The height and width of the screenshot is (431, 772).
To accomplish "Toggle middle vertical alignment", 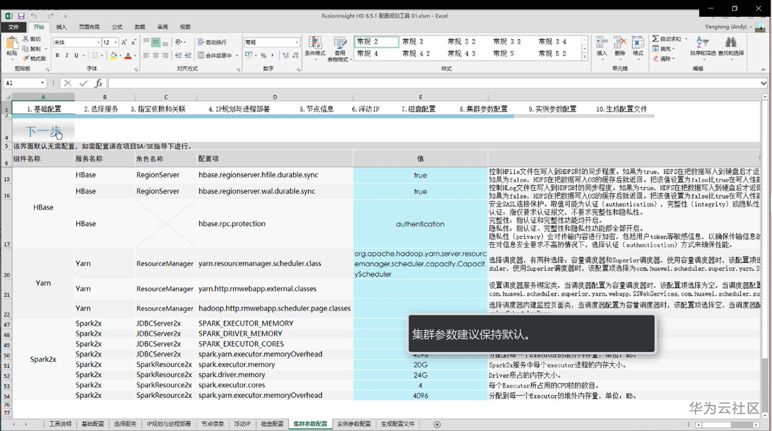I will point(156,42).
